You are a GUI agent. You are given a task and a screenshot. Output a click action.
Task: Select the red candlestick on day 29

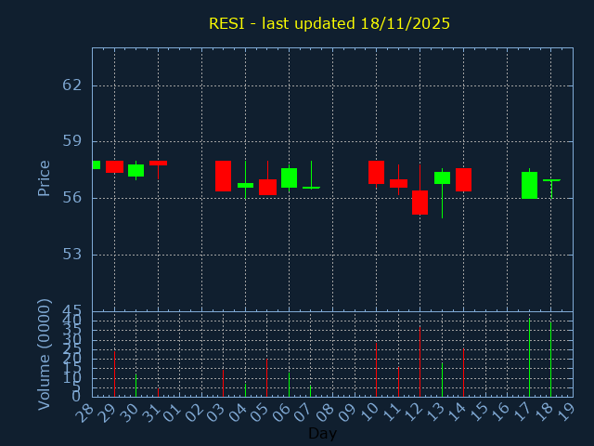114,166
